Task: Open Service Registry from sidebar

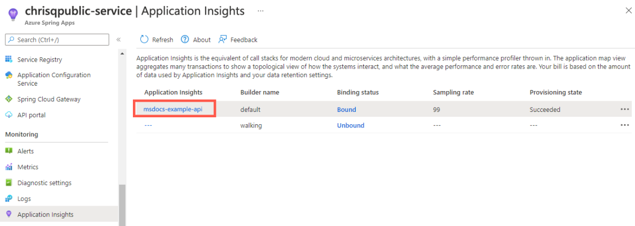Action: click(40, 60)
